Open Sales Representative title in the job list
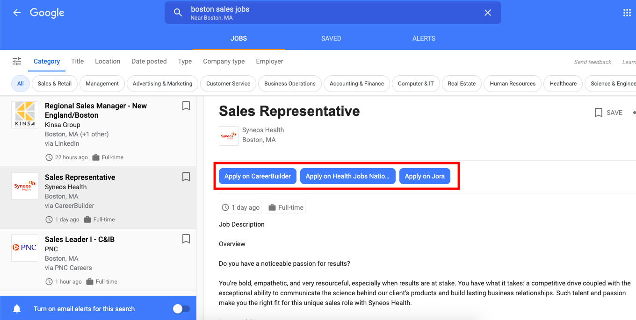Image resolution: width=636 pixels, height=320 pixels. pos(80,177)
